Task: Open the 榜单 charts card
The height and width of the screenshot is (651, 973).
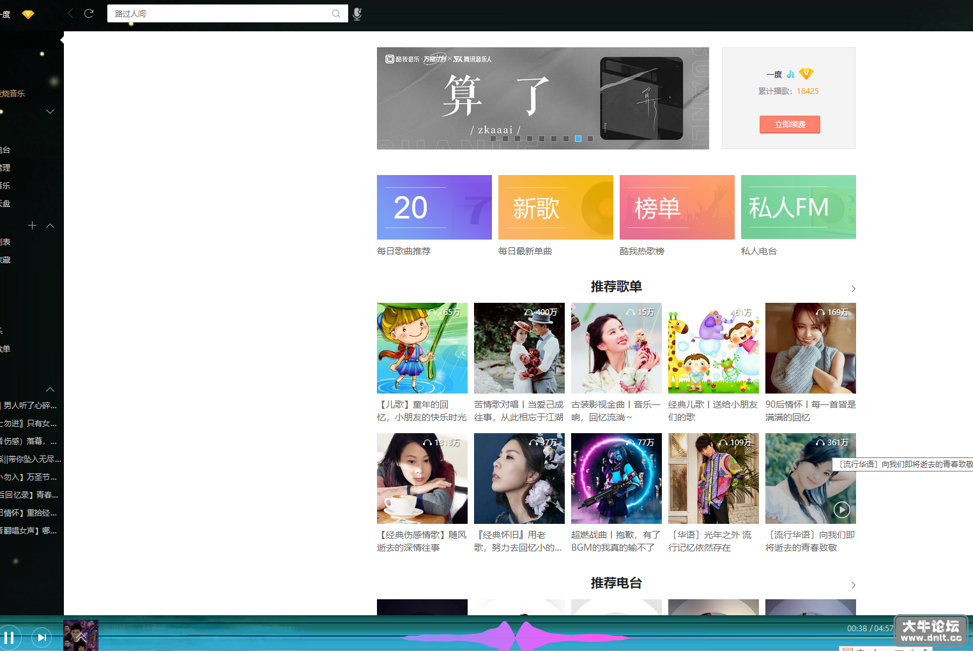Action: coord(677,207)
